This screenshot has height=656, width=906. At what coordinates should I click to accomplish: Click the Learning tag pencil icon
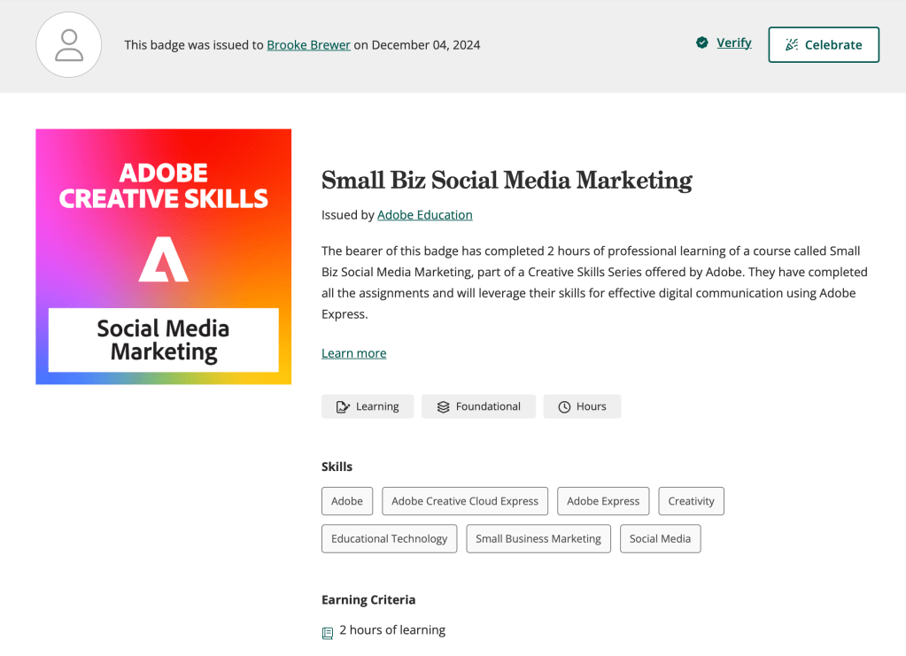(343, 407)
